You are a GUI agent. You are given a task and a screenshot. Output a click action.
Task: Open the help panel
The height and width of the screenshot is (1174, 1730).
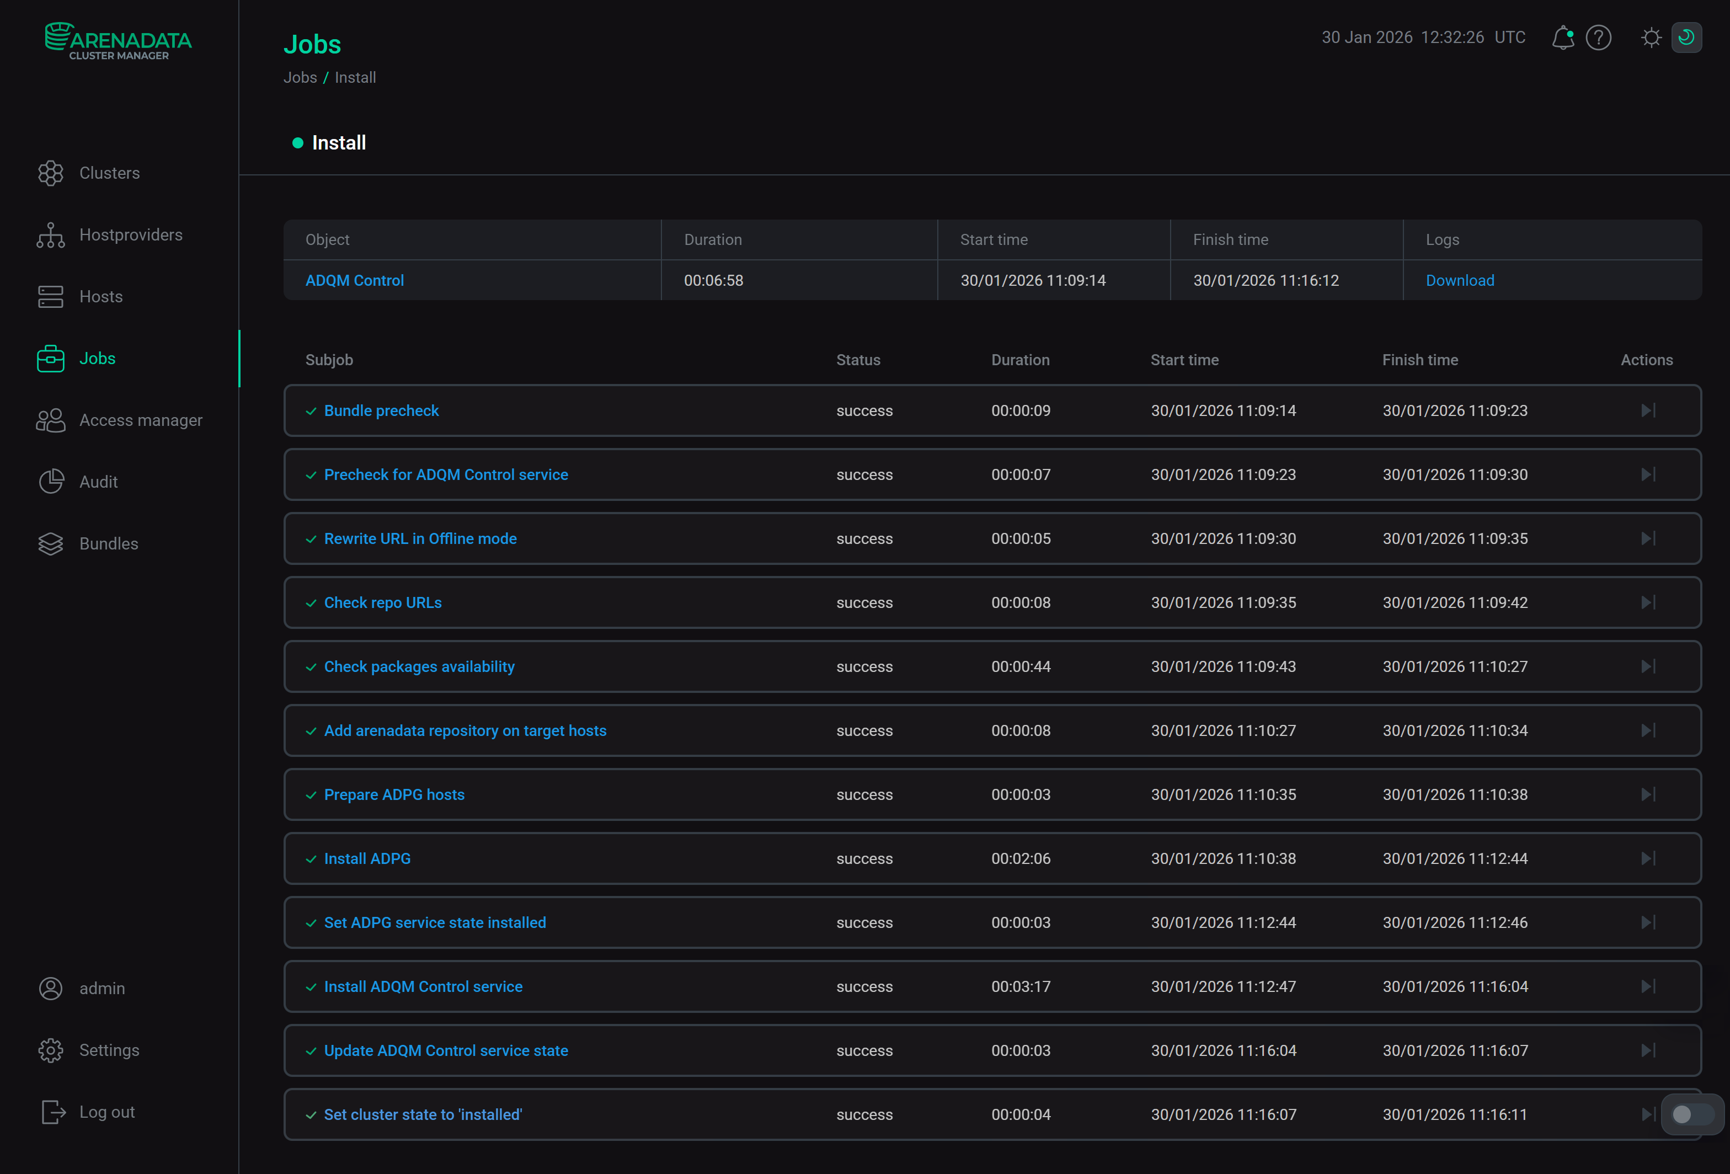click(x=1598, y=37)
